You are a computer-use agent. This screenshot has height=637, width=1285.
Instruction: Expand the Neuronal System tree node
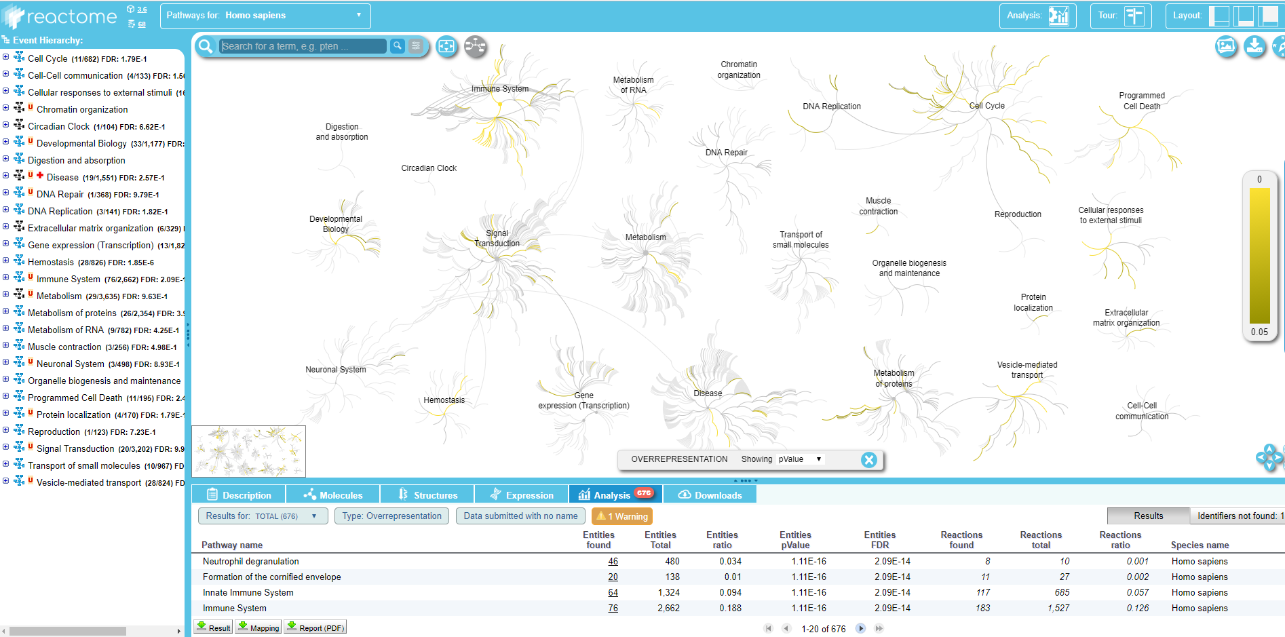pos(5,362)
